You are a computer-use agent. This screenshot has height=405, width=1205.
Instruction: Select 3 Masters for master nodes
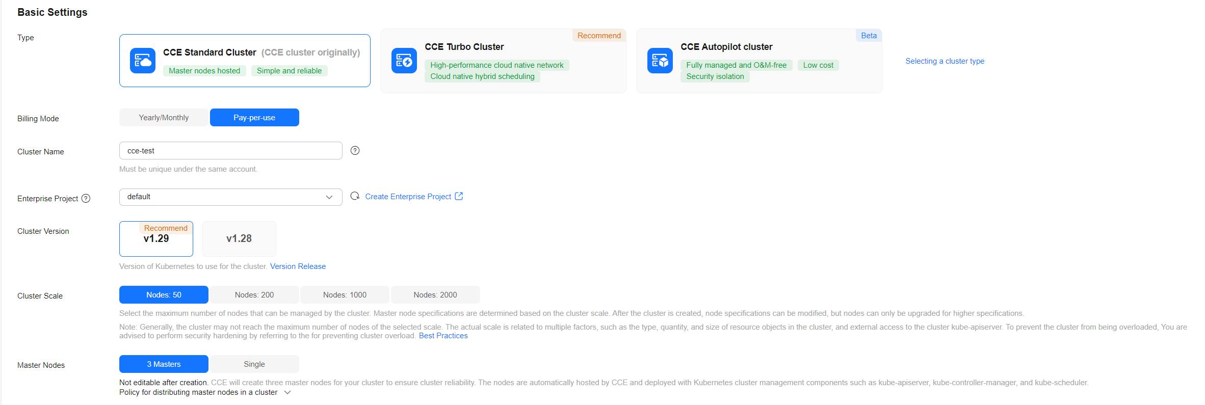coord(164,364)
